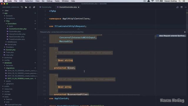
Task: Expand the Feature folder under tests
Action: tap(9, 100)
